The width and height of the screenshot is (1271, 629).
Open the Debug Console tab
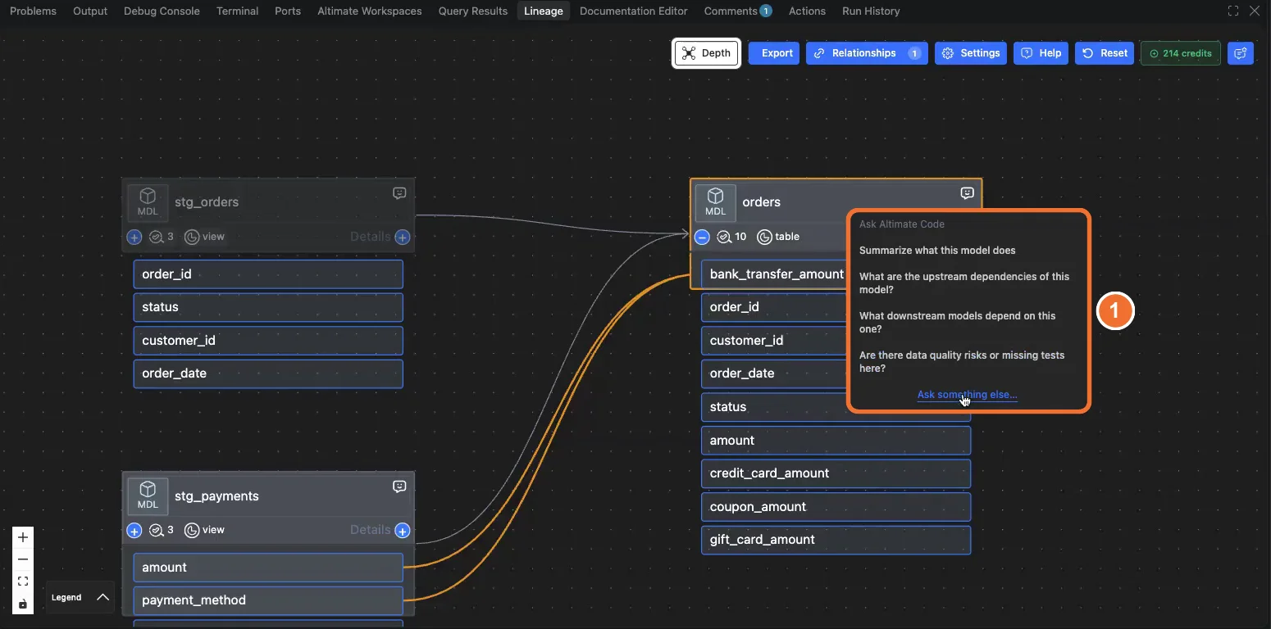pyautogui.click(x=162, y=11)
